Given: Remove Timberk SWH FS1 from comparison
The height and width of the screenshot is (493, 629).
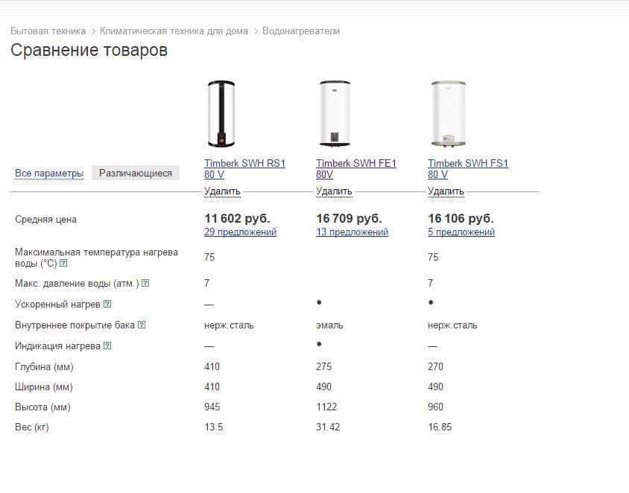Looking at the screenshot, I should tap(446, 191).
